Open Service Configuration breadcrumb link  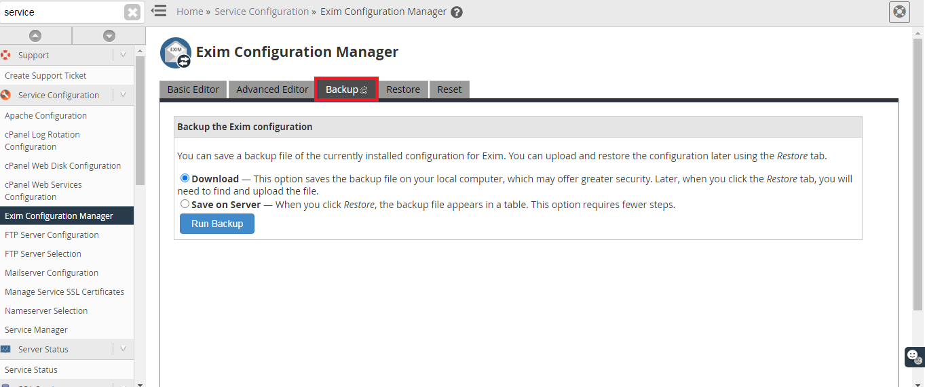click(x=261, y=12)
